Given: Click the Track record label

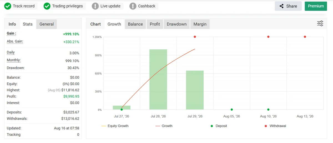Looking at the screenshot, I should coord(24,6).
